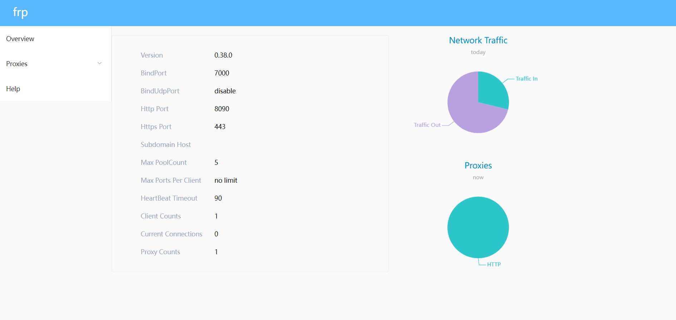Select the Version value 0.38.0
This screenshot has width=676, height=320.
(223, 55)
